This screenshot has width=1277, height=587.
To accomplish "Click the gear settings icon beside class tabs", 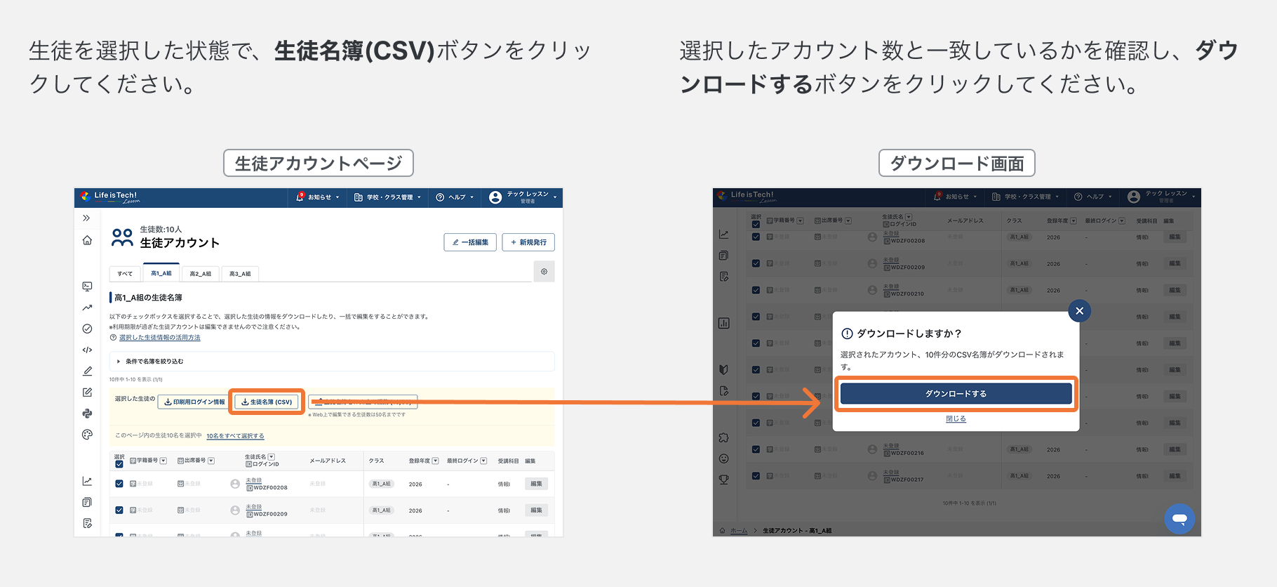I will [544, 272].
